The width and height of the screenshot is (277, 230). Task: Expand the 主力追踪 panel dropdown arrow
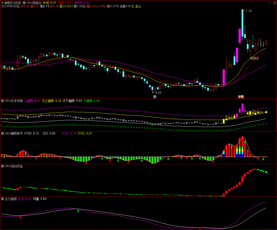tap(2, 199)
